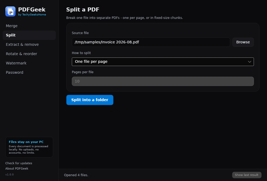Click the by TechyGeeksHome link

point(32,15)
